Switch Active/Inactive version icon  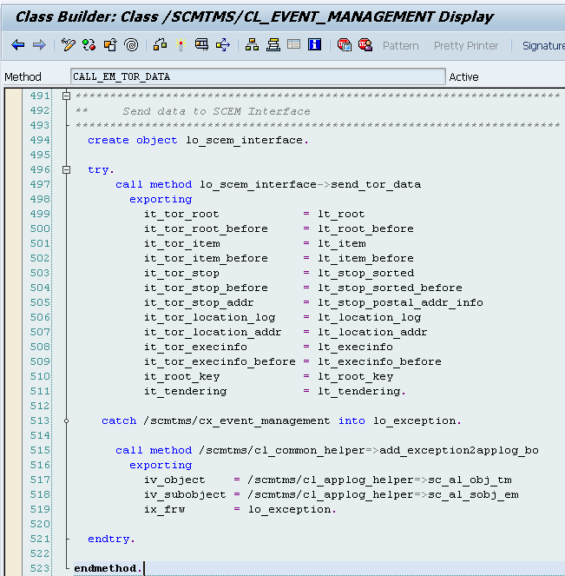[89, 45]
